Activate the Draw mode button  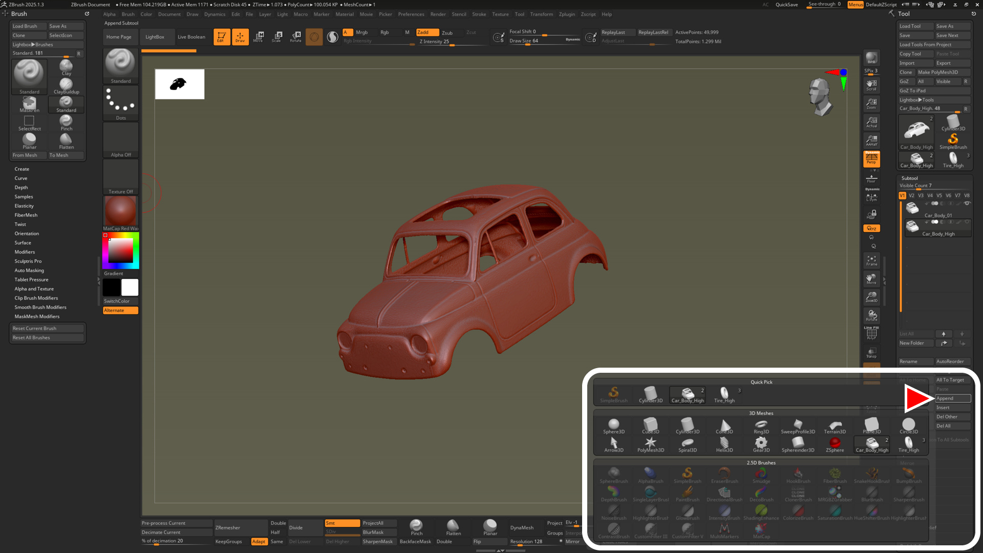click(x=240, y=37)
